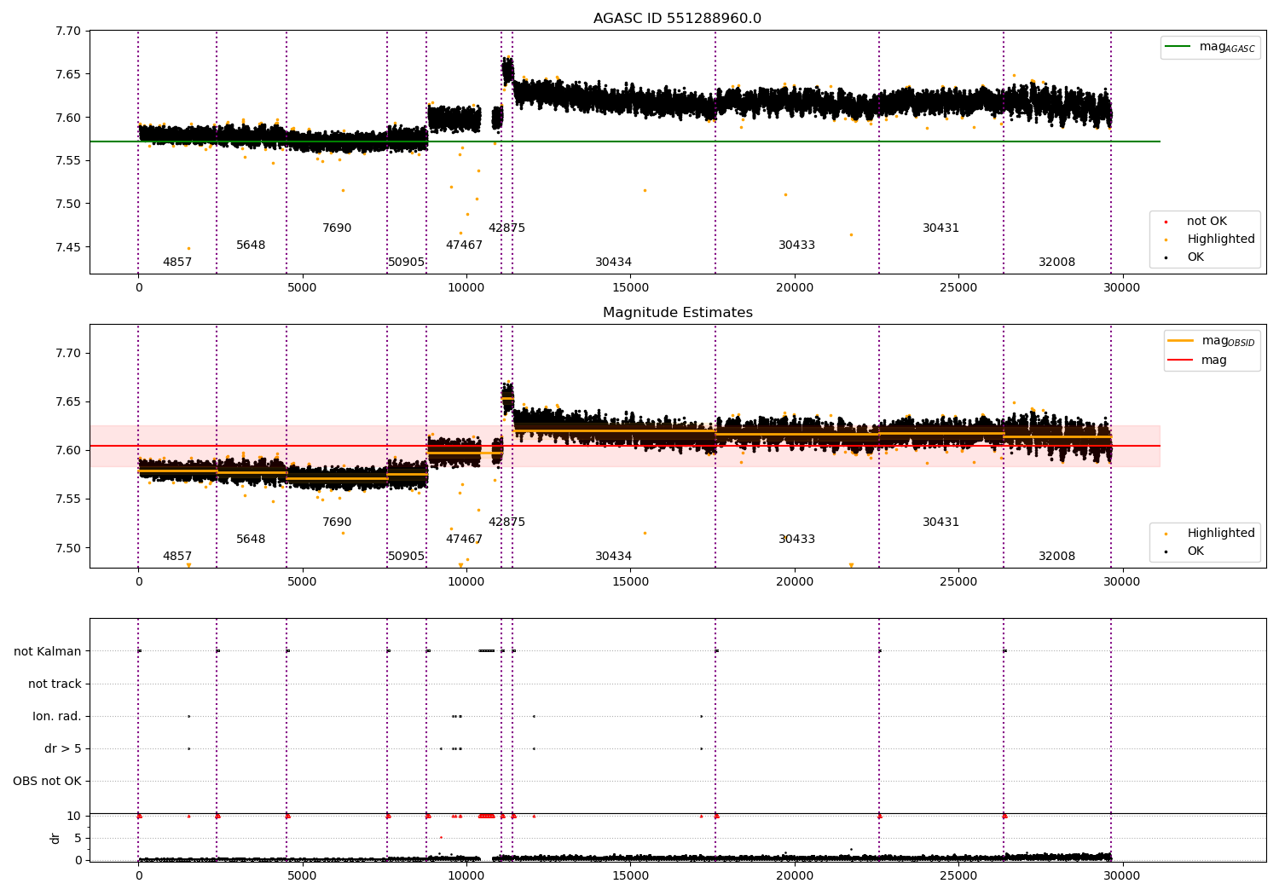Click the 'not OK' legend entry

1207,222
